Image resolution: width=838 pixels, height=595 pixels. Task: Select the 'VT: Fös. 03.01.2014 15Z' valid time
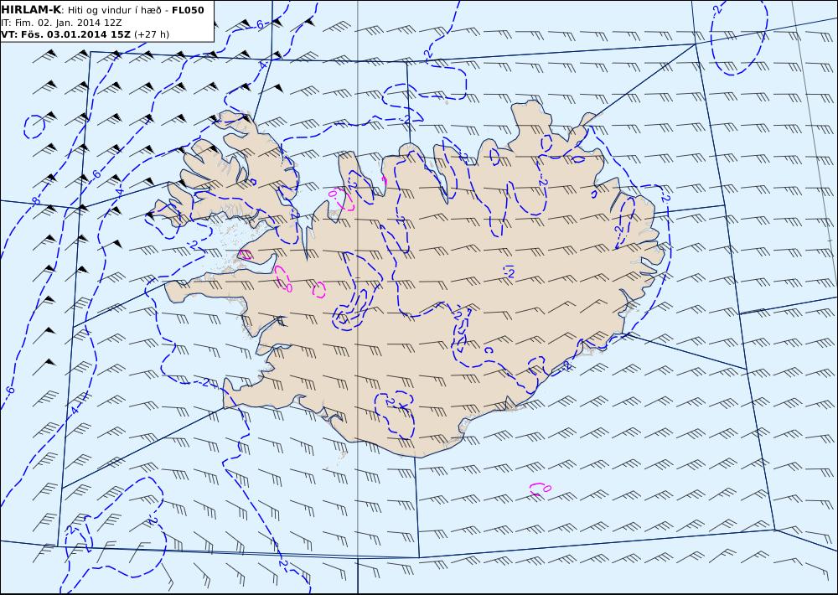(x=65, y=34)
